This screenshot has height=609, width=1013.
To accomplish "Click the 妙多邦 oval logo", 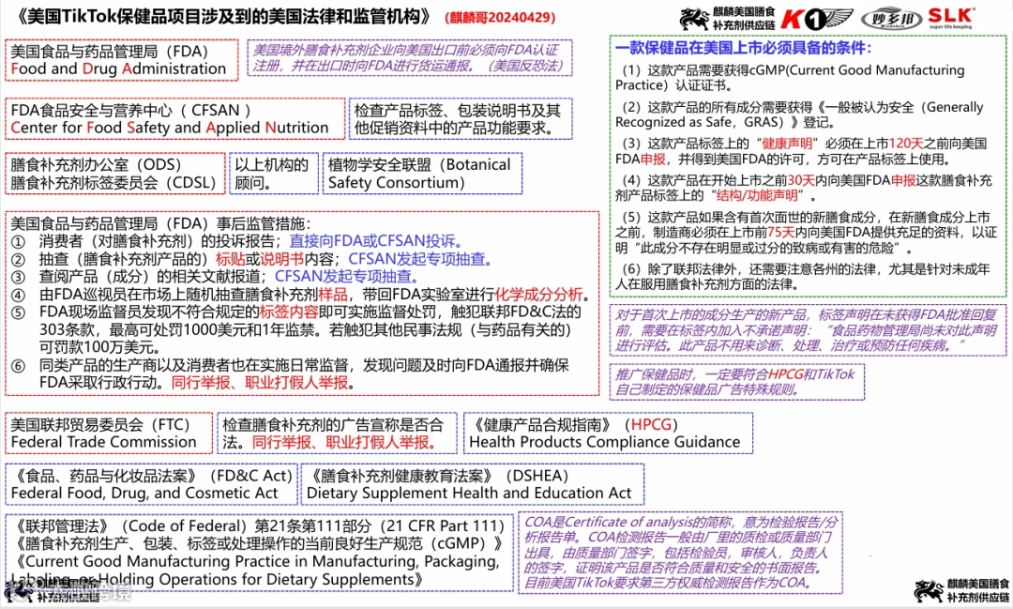I will 891,20.
